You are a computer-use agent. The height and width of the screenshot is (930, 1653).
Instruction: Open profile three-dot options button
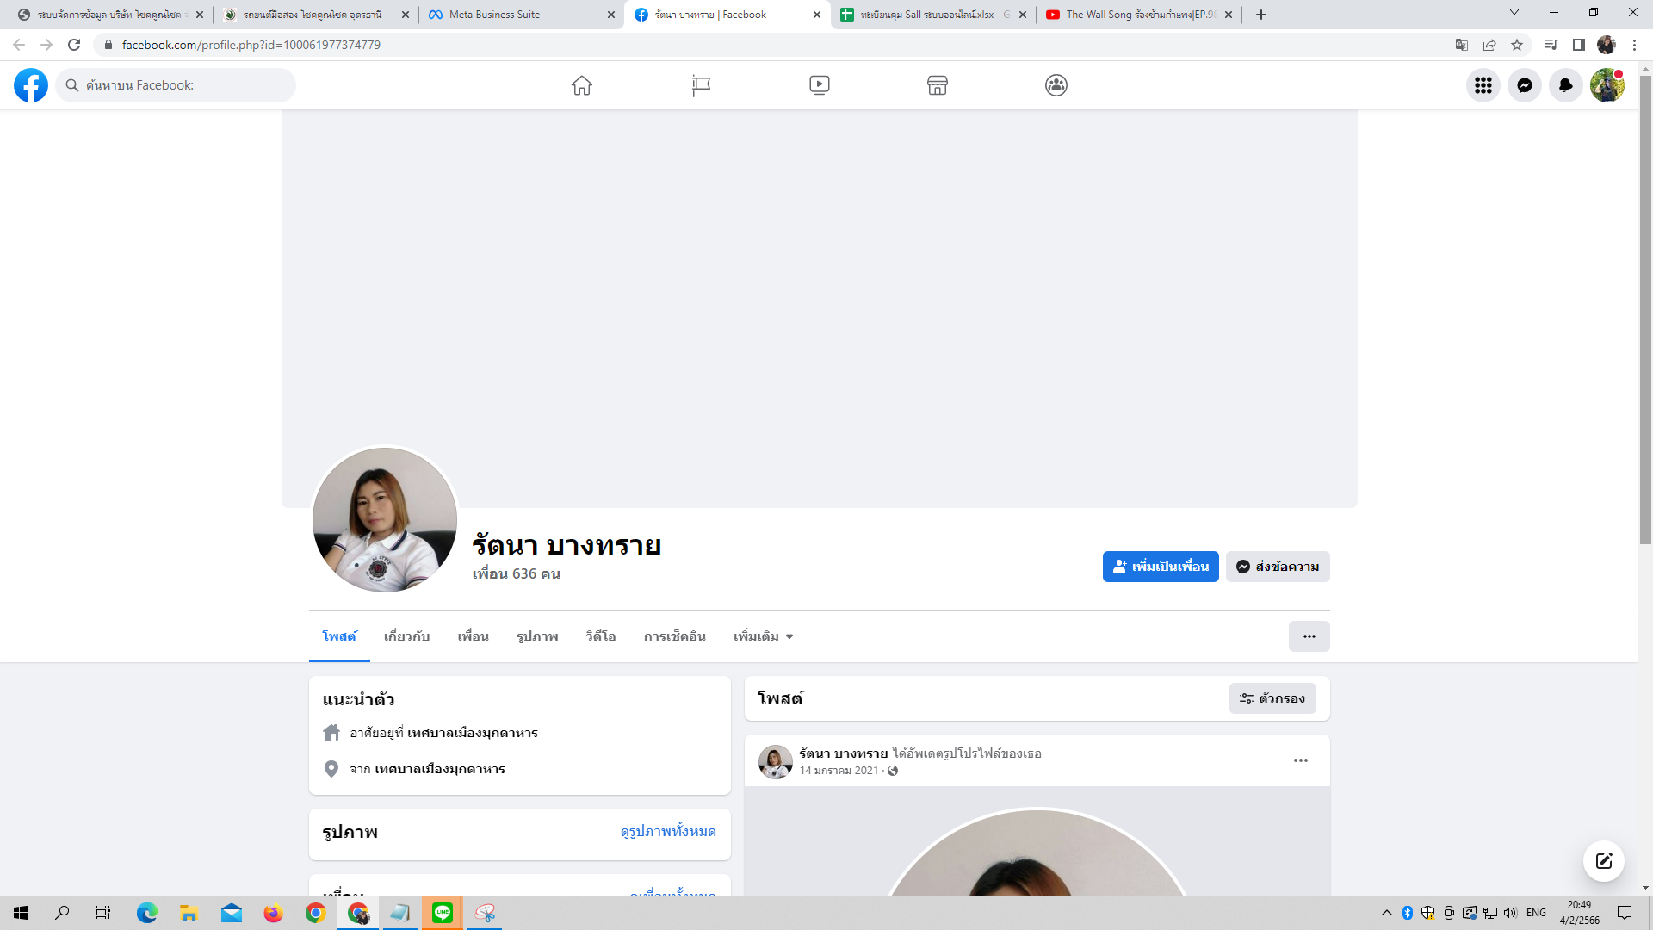[1309, 636]
